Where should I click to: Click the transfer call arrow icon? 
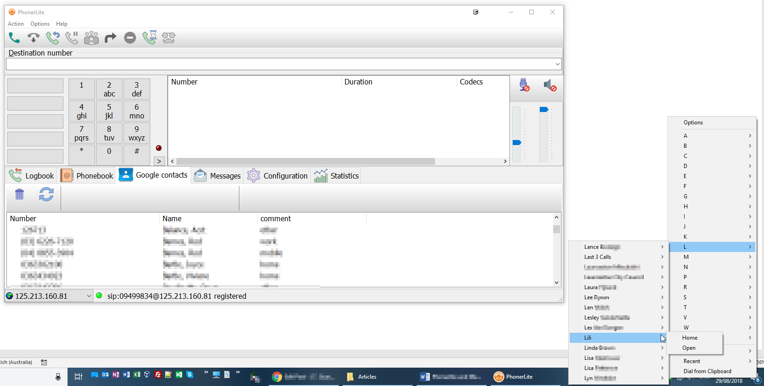(111, 38)
